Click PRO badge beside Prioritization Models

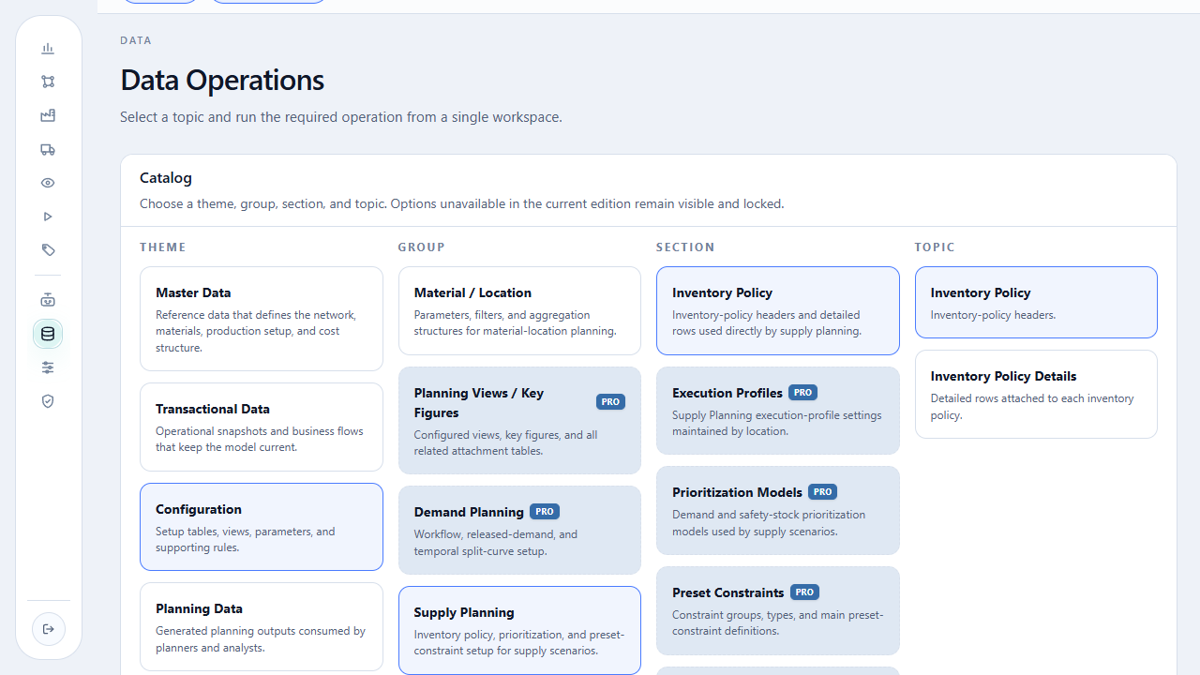tap(822, 492)
